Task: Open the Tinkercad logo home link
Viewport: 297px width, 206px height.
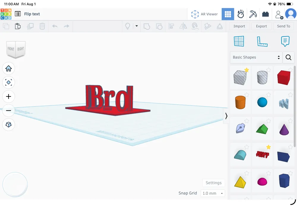Action: tap(6, 14)
